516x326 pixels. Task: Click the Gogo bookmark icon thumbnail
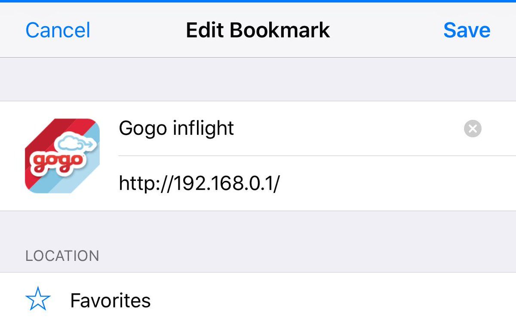click(x=62, y=155)
